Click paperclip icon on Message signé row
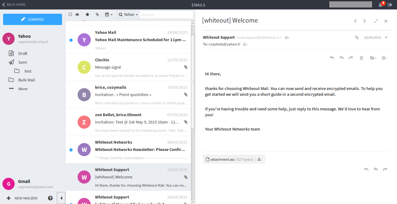The height and width of the screenshot is (204, 397). (186, 67)
